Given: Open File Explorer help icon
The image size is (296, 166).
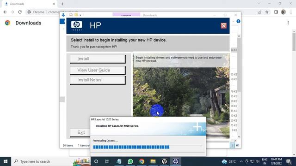Looking at the screenshot, I should (238, 21).
